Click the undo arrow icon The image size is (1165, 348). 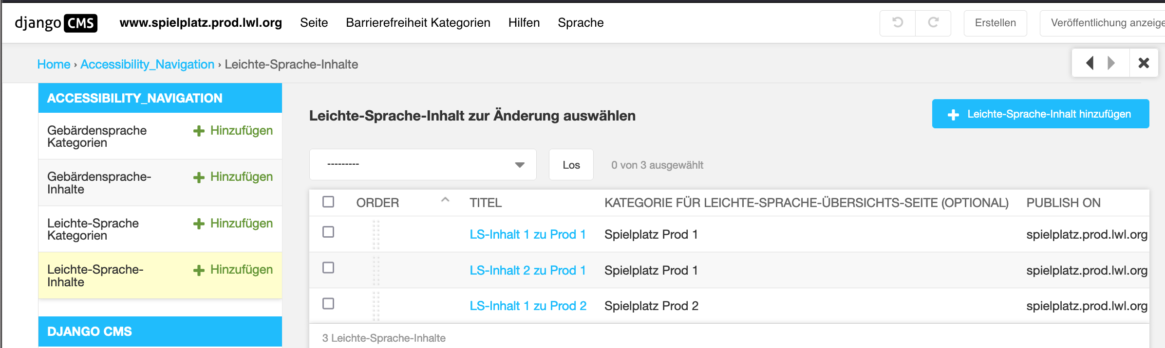898,23
